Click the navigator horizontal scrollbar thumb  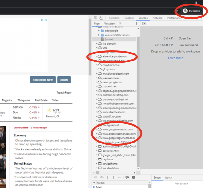(97, 172)
